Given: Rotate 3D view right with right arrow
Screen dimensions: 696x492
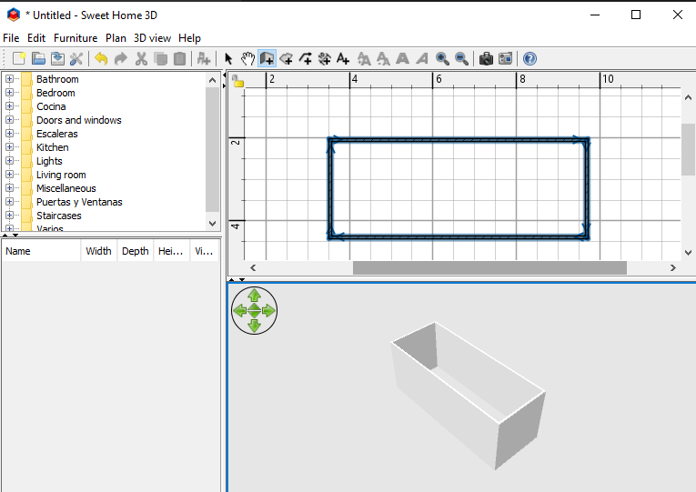Looking at the screenshot, I should tap(268, 310).
